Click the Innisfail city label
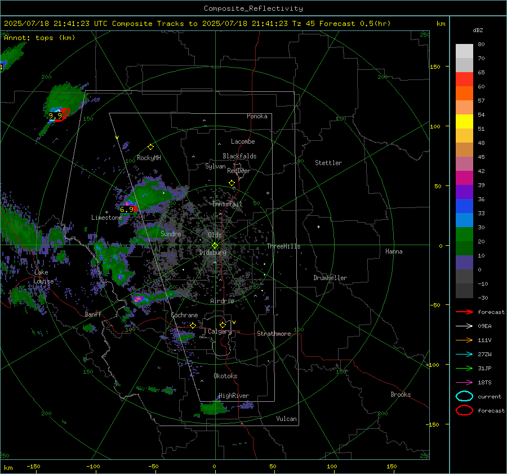The image size is (507, 474). 227,204
